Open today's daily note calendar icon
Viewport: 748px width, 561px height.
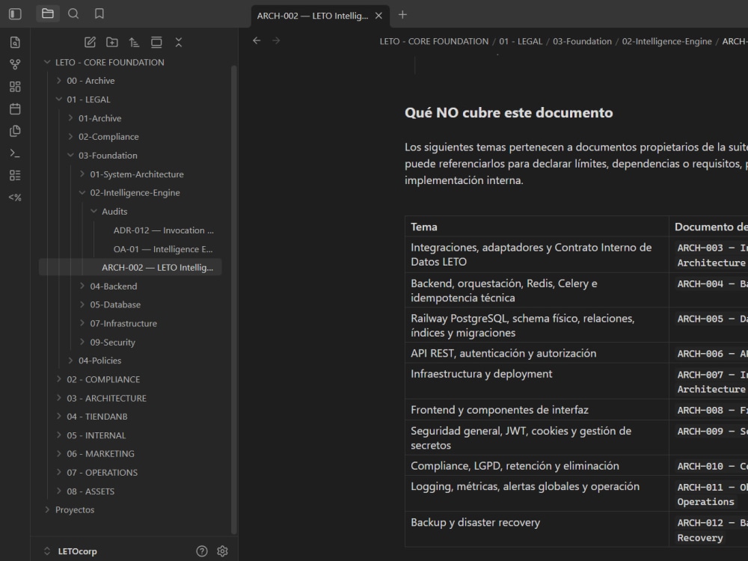click(15, 108)
